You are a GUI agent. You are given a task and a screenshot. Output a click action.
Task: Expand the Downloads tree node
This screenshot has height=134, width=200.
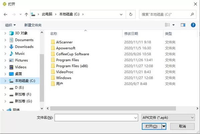5,47
